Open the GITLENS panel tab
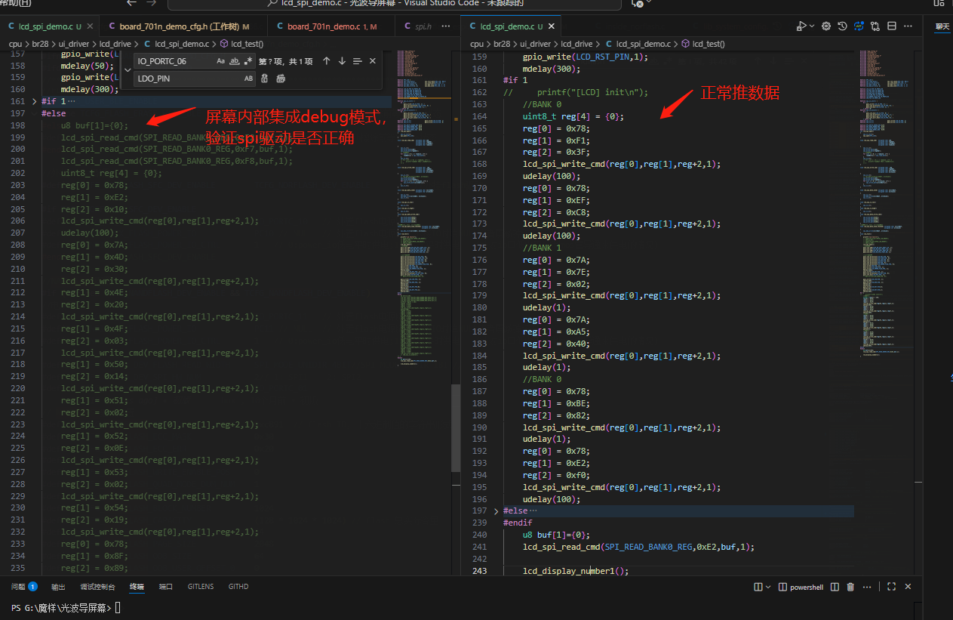953x620 pixels. [201, 587]
